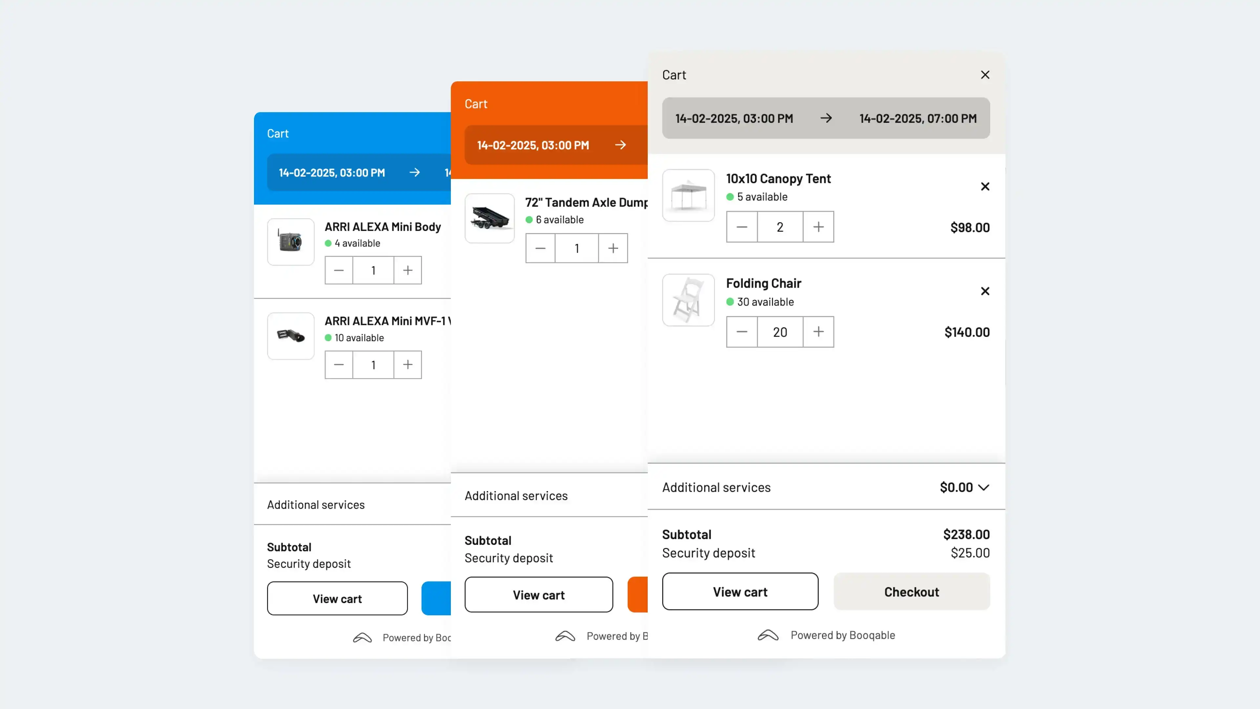Image resolution: width=1260 pixels, height=709 pixels.
Task: Increase ARRI ALEXA Mini Body quantity
Action: point(408,270)
